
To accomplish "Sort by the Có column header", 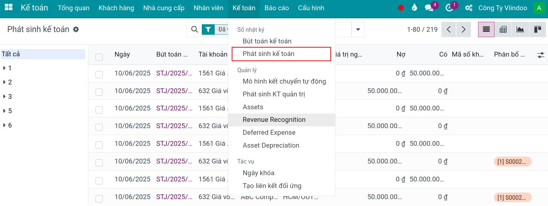I will point(443,54).
